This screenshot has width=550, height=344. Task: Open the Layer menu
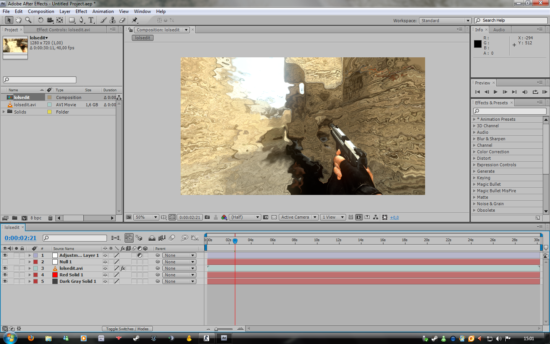pos(65,11)
